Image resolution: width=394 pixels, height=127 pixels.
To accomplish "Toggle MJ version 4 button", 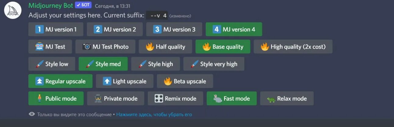I will pos(234,29).
